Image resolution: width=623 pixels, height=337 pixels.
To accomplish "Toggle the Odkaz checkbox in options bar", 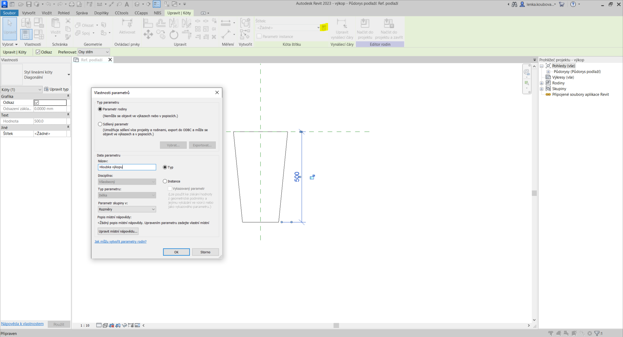I will (x=38, y=52).
